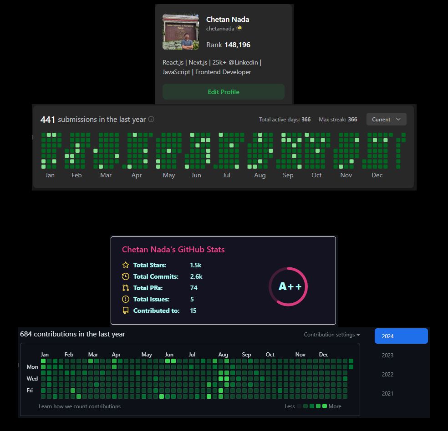
Task: Click the darkest legend swatch next to Less
Action: (x=299, y=406)
